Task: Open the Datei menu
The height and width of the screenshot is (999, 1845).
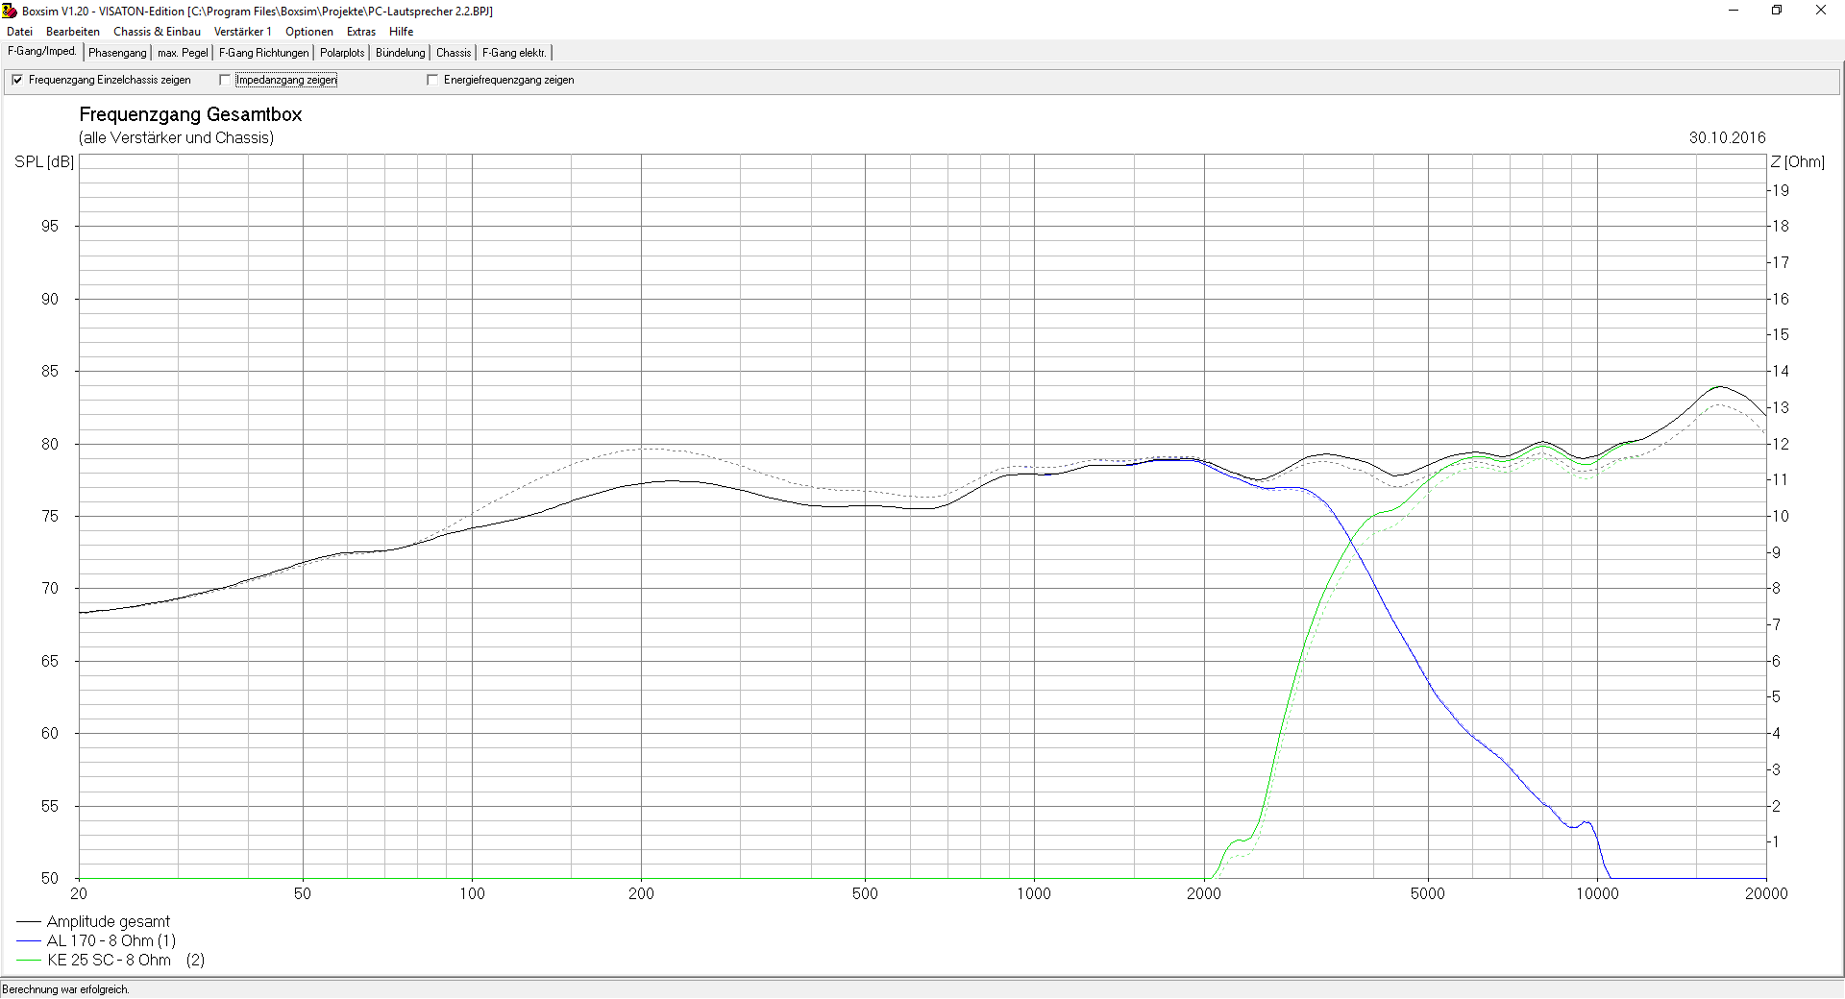Action: pyautogui.click(x=19, y=32)
